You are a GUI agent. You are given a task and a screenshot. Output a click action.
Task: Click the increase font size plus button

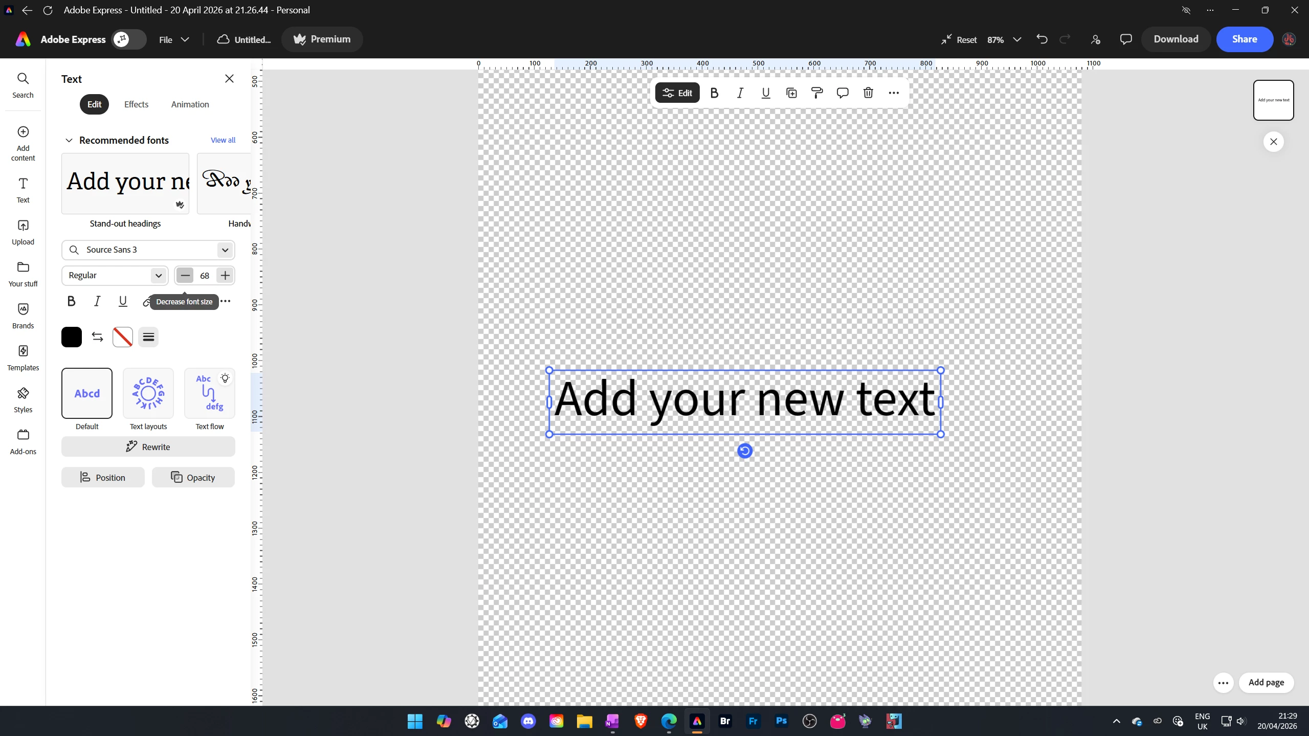(225, 275)
